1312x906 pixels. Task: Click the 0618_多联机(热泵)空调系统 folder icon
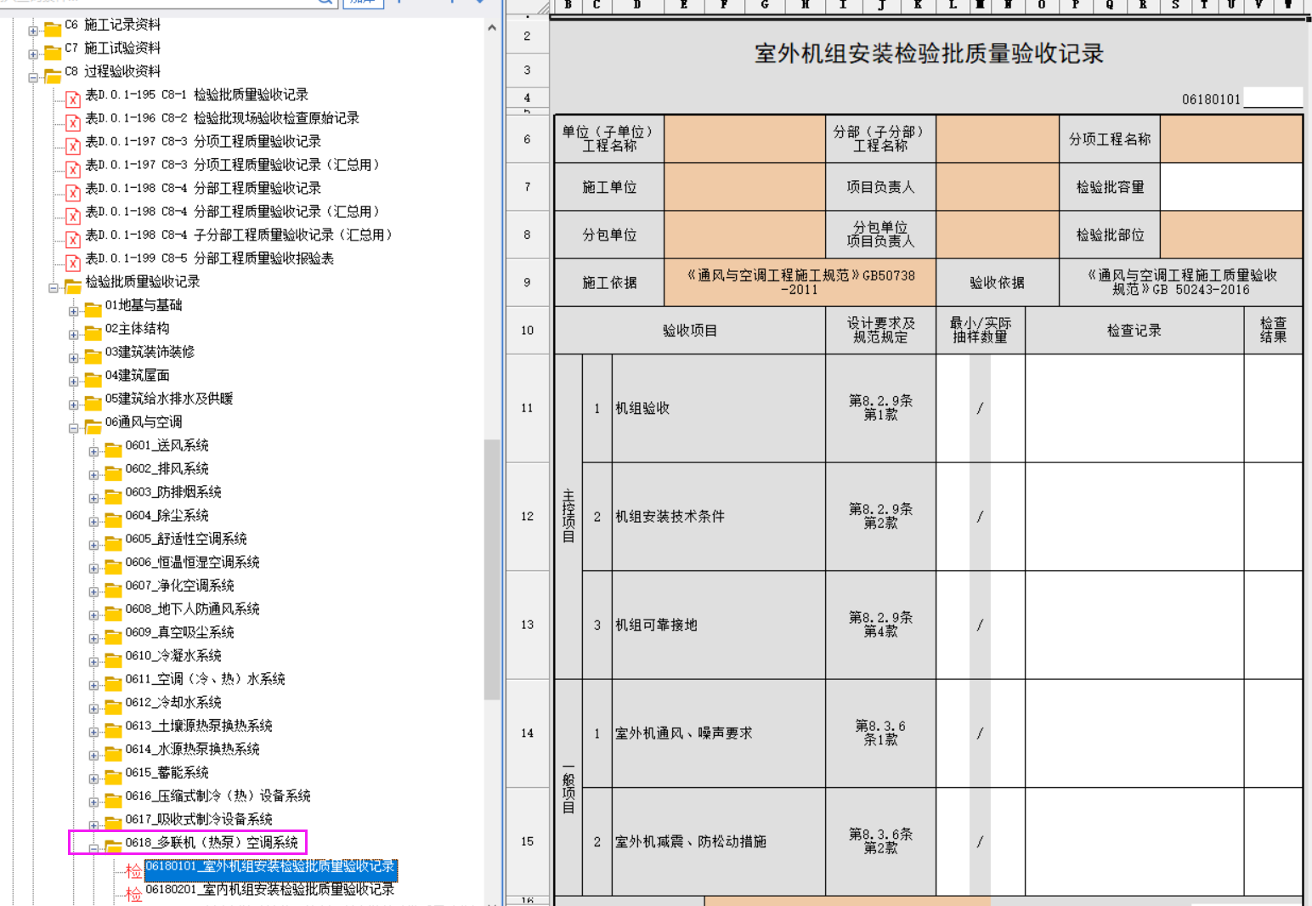[x=113, y=847]
